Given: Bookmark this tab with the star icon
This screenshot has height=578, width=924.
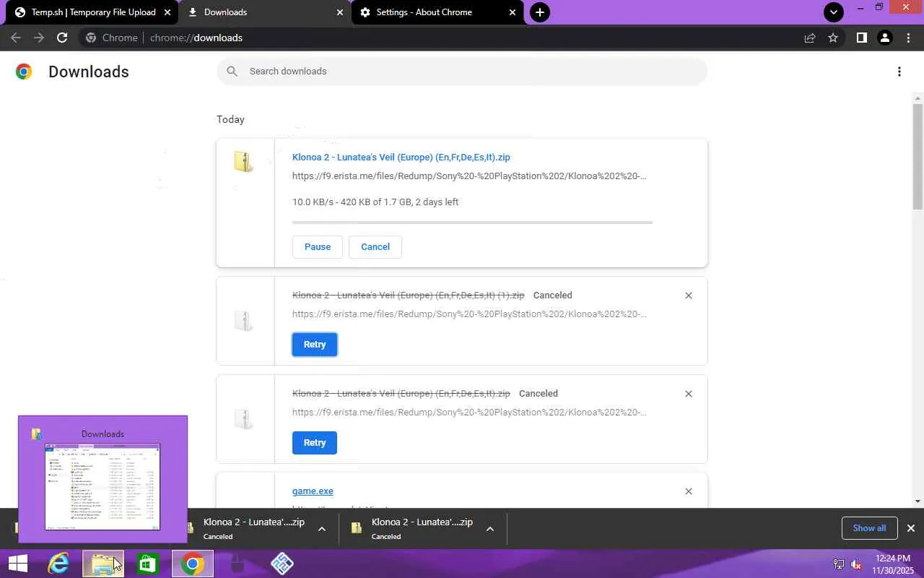Looking at the screenshot, I should point(833,38).
